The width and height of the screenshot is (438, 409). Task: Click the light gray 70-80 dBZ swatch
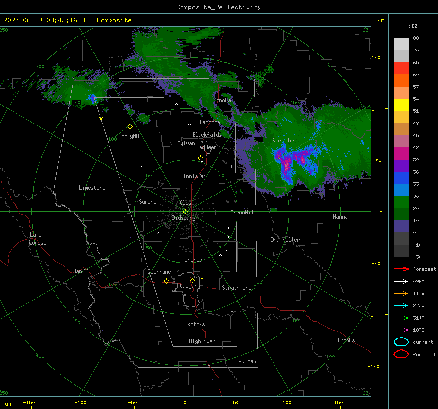coord(401,44)
